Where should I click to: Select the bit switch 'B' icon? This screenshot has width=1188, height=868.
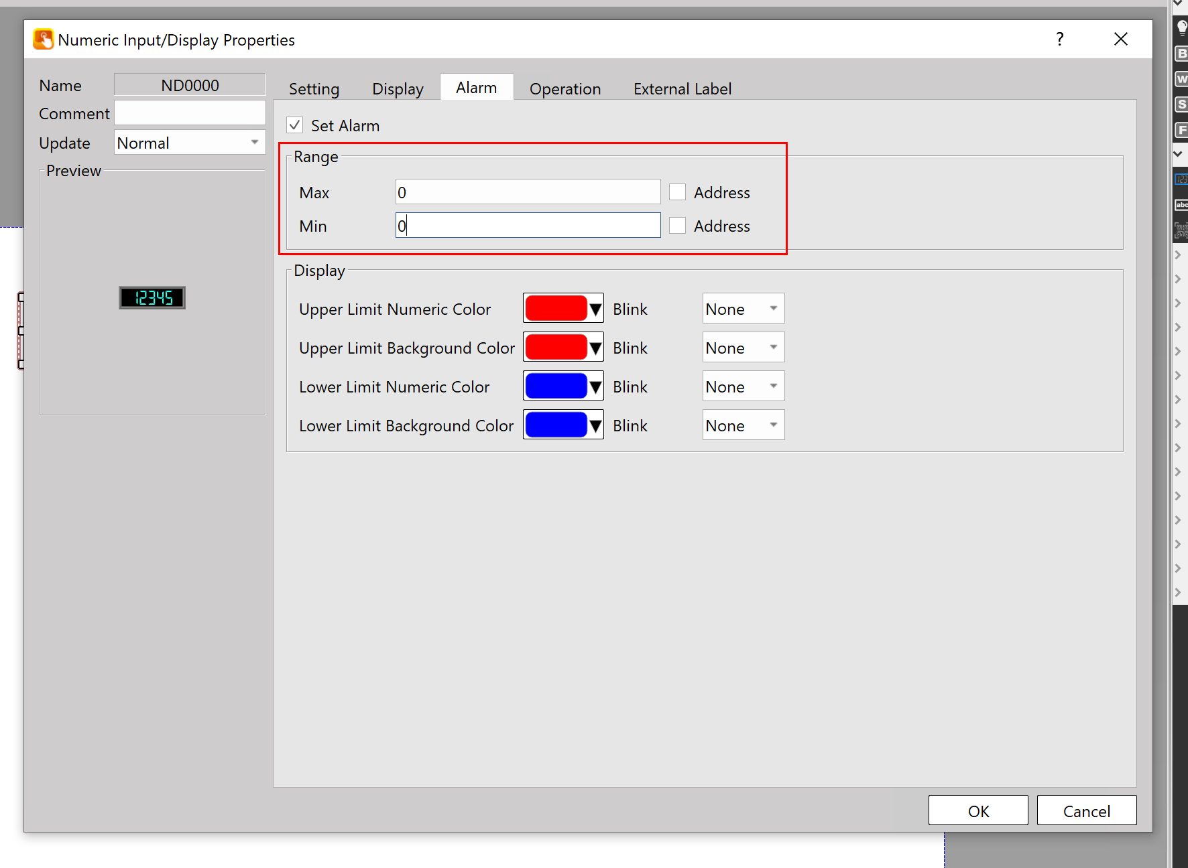tap(1181, 54)
